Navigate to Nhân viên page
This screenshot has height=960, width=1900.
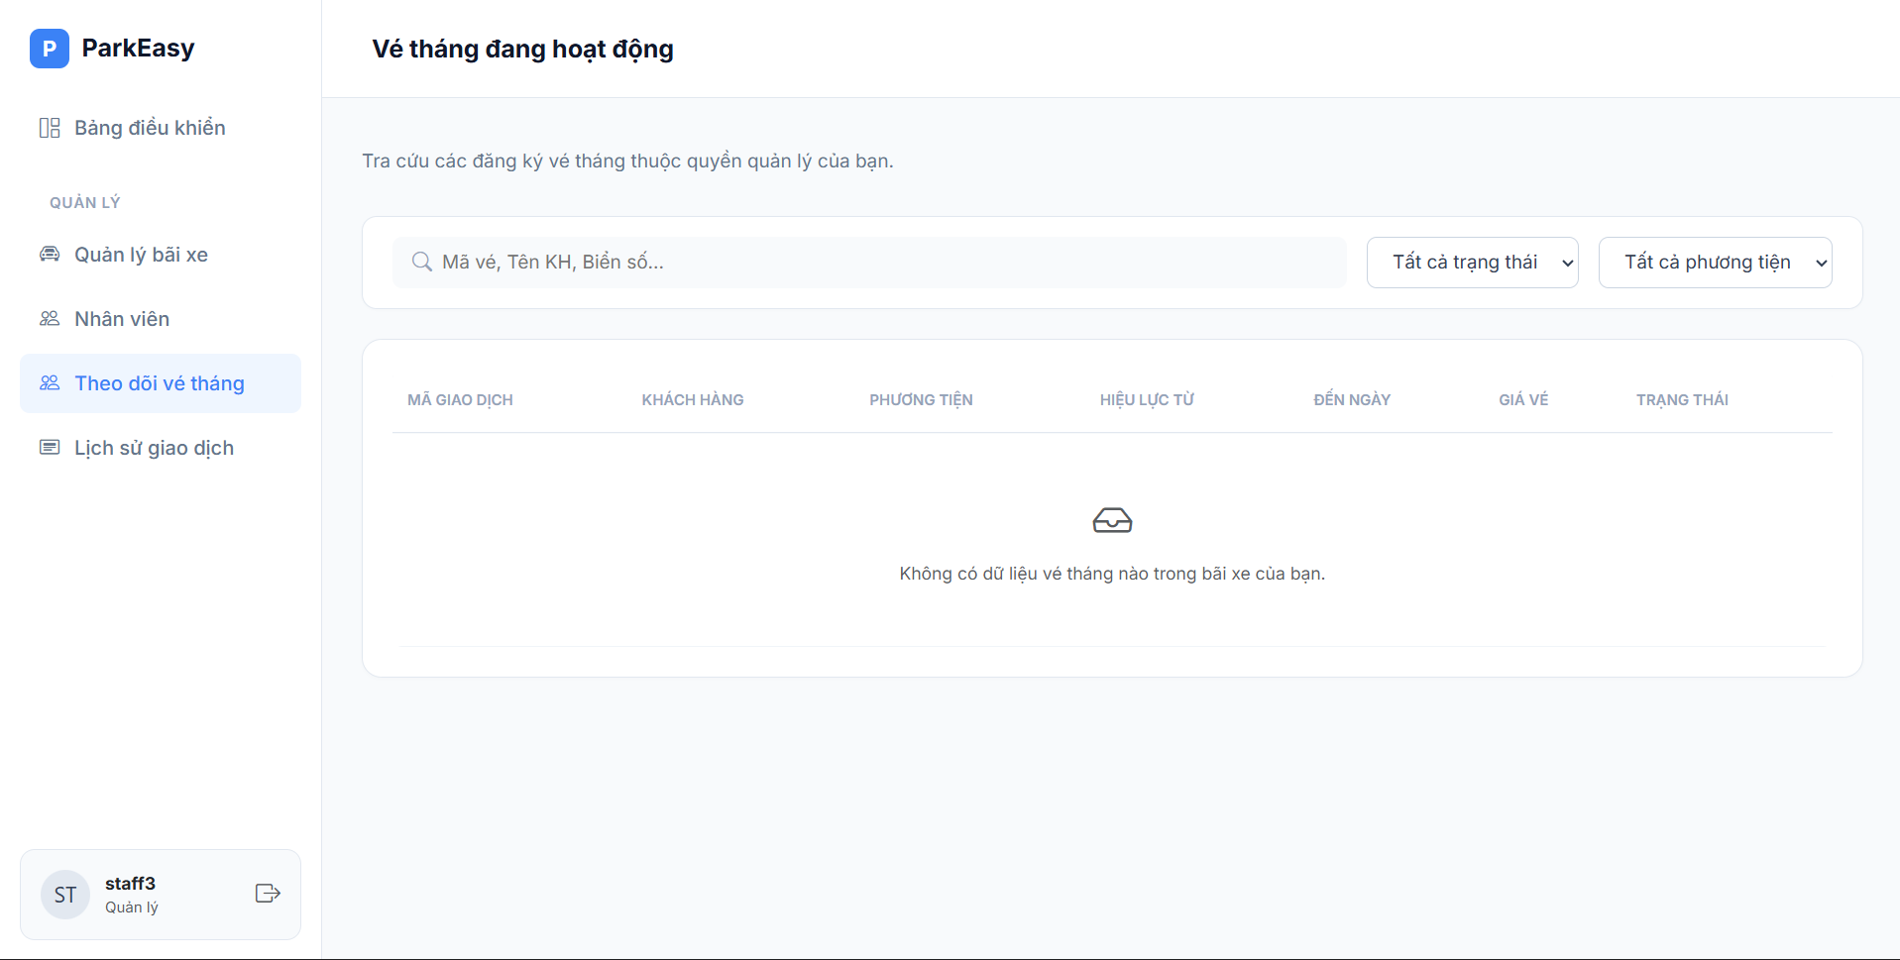click(122, 319)
